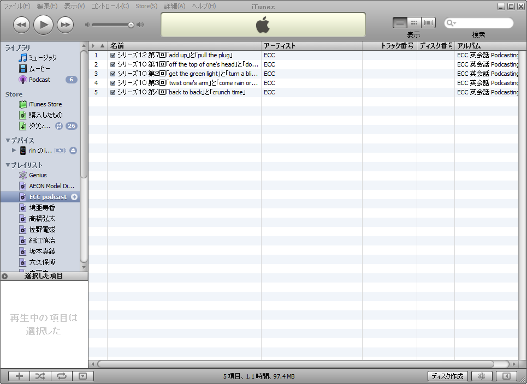The width and height of the screenshot is (527, 384).
Task: Collapse the 選択した項目 artwork panel
Action: [4, 276]
